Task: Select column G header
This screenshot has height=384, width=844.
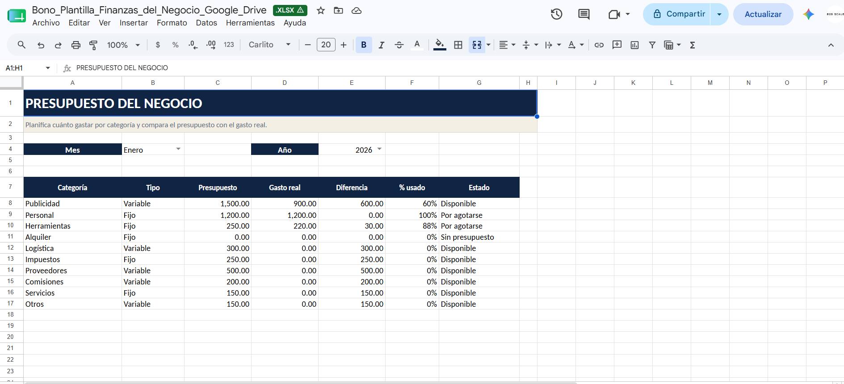Action: point(479,83)
